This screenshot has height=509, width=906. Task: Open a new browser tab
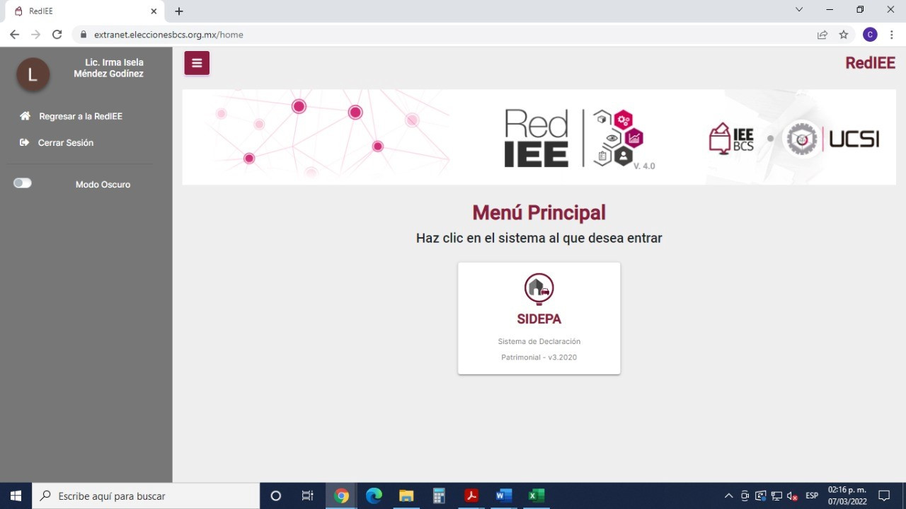[x=179, y=11]
